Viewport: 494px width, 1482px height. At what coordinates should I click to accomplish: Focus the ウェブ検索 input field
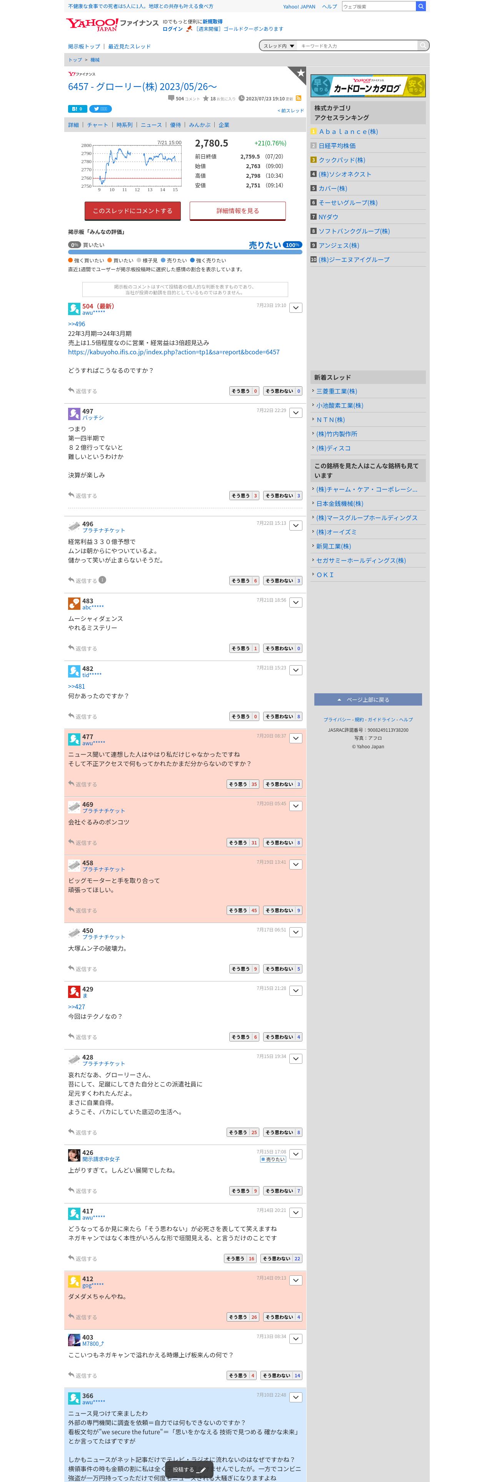(379, 6)
